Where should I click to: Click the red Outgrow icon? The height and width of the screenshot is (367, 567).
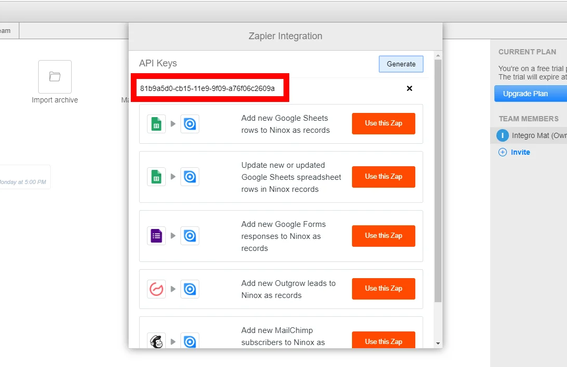(156, 289)
